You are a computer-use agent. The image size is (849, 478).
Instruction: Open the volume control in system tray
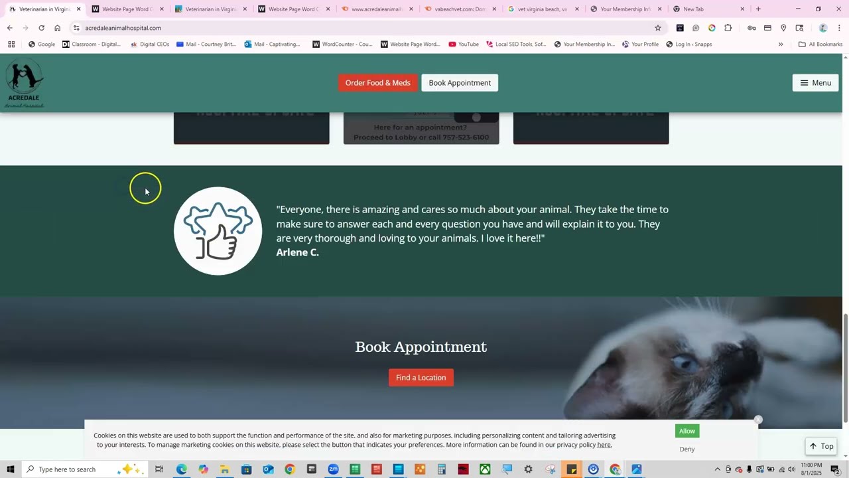(x=791, y=469)
